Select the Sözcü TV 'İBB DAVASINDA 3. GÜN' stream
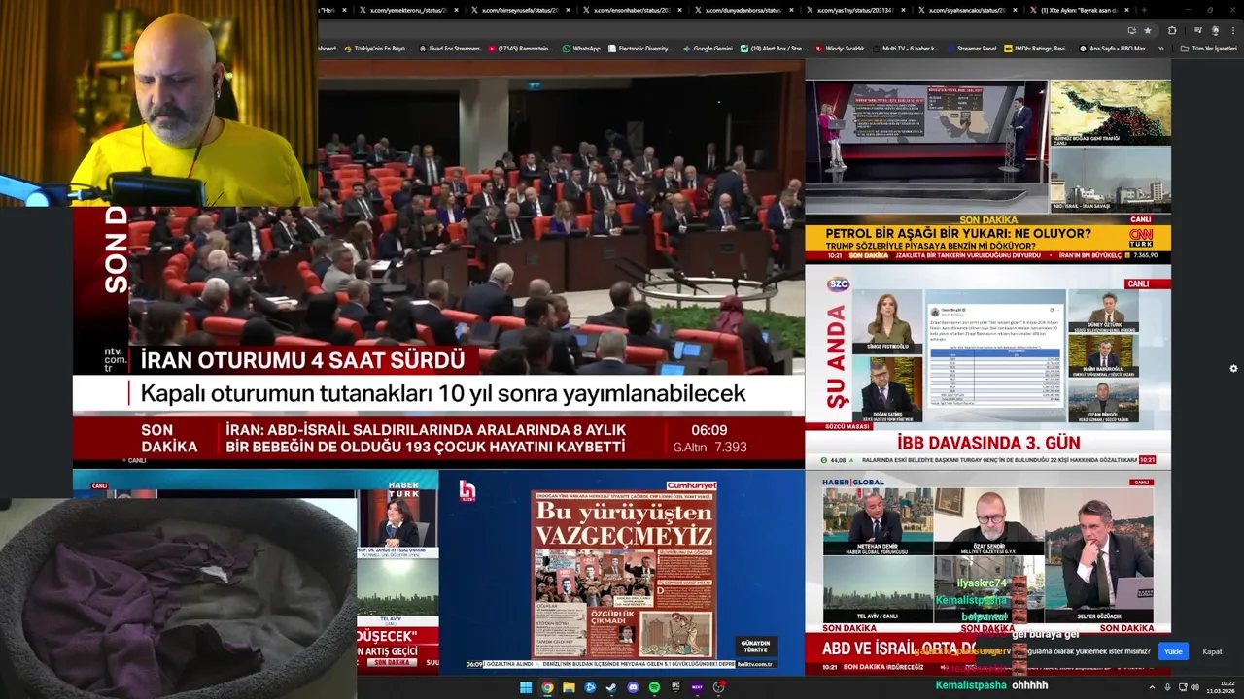The height and width of the screenshot is (699, 1244). [987, 366]
